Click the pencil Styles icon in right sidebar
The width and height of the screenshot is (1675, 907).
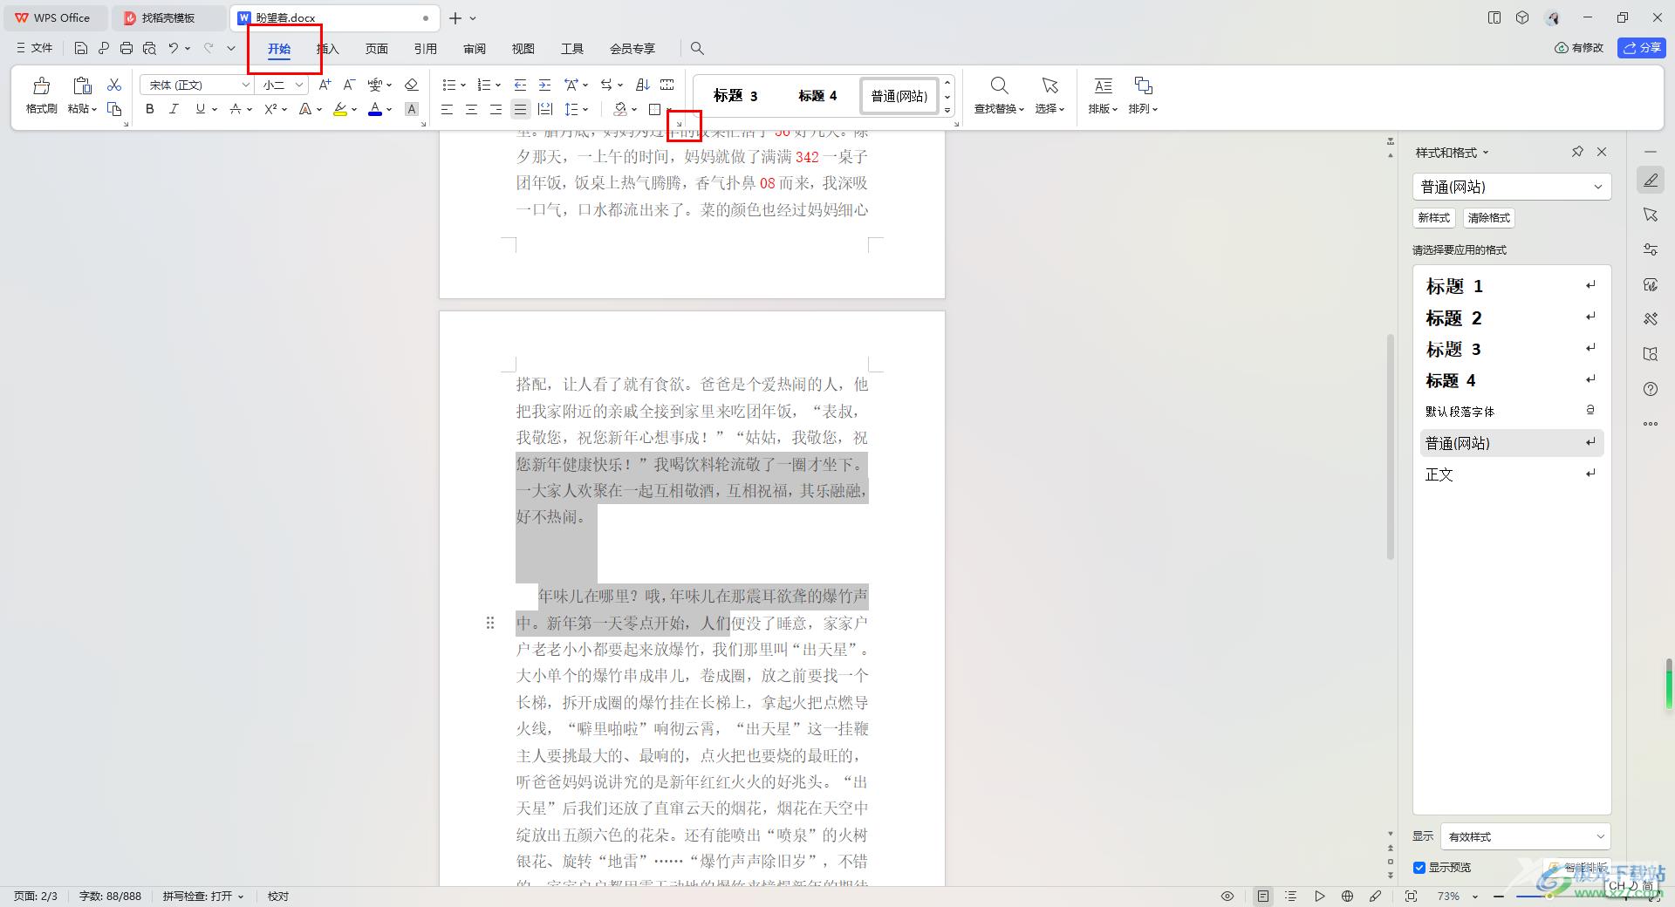1651,181
